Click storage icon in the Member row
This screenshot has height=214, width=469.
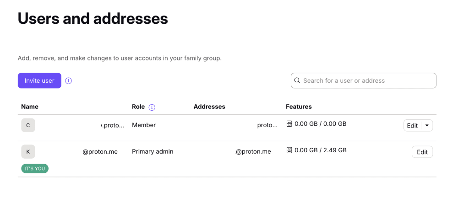point(289,123)
